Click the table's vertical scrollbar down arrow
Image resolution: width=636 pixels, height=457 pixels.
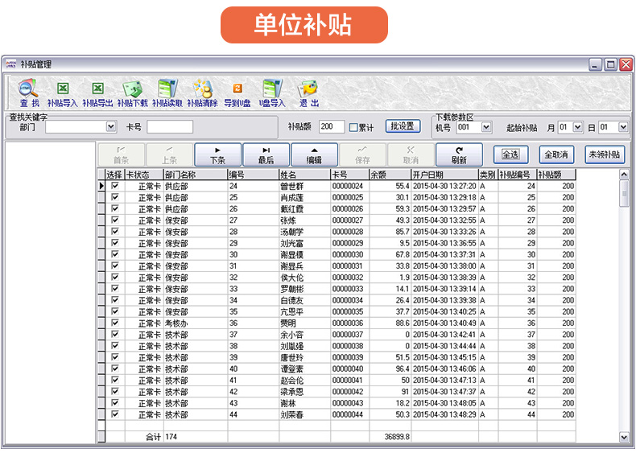click(x=624, y=436)
